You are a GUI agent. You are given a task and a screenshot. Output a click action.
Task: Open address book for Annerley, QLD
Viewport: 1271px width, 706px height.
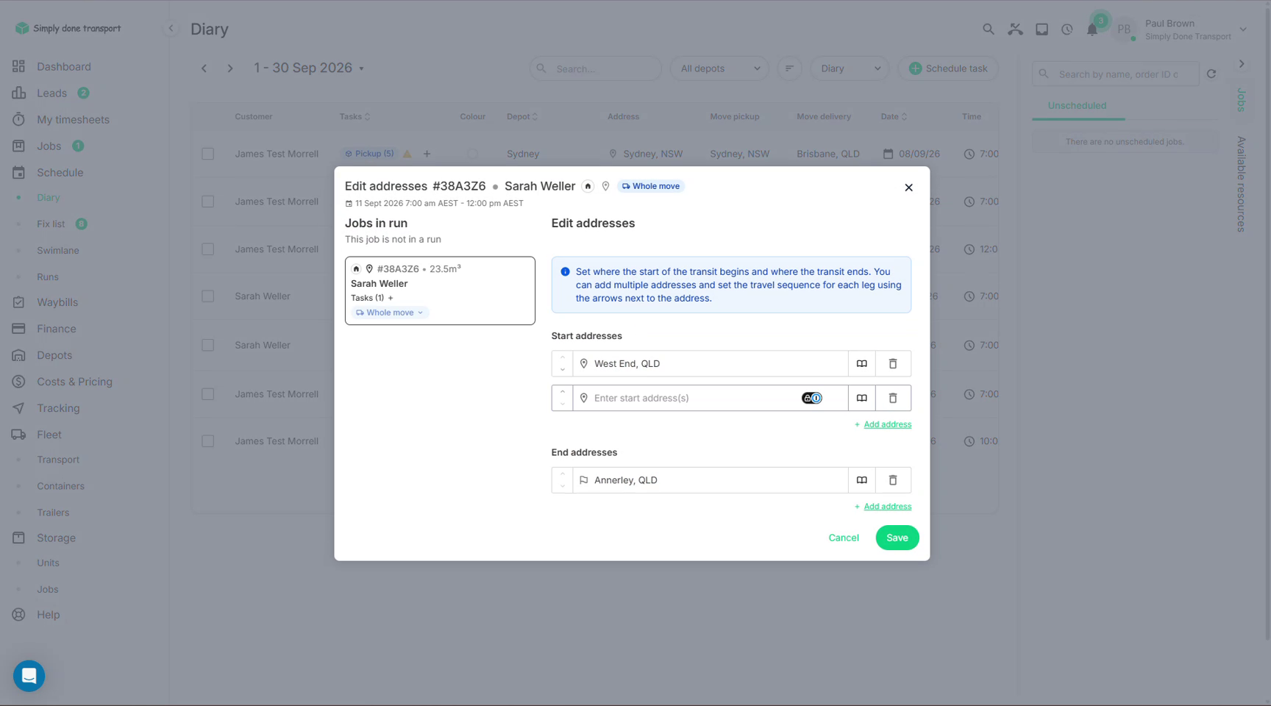[861, 480]
